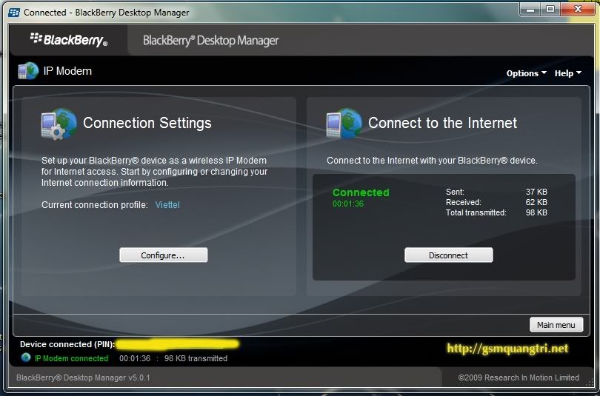Click BlackBerry Desktop Manager v5.0.1 version text
The width and height of the screenshot is (600, 396).
coord(83,377)
